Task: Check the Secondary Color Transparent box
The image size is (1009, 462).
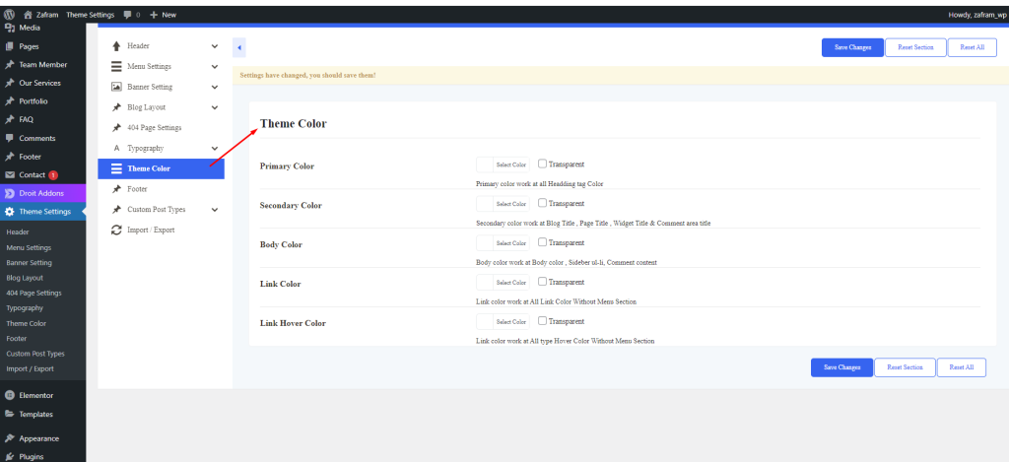Action: point(542,203)
